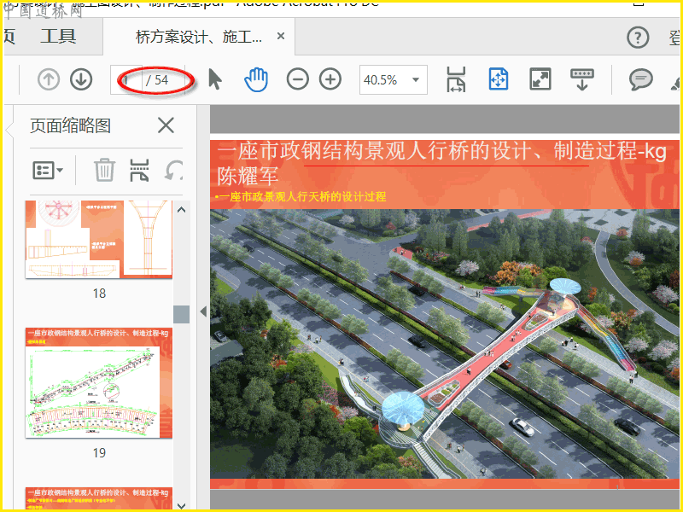
Task: Click the fit-width scrolling mode icon
Action: (456, 79)
